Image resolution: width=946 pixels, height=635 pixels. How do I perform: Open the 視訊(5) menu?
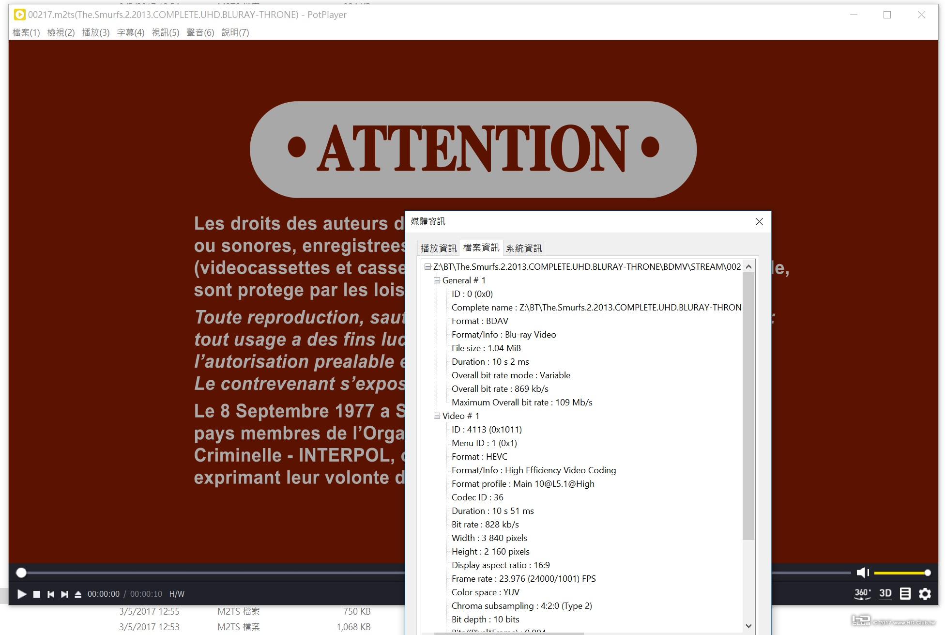coord(166,32)
